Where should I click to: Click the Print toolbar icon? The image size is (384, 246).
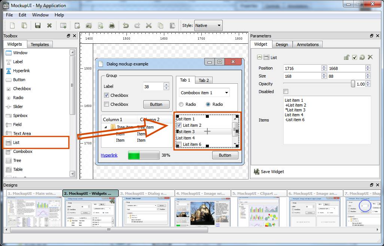tap(112, 25)
